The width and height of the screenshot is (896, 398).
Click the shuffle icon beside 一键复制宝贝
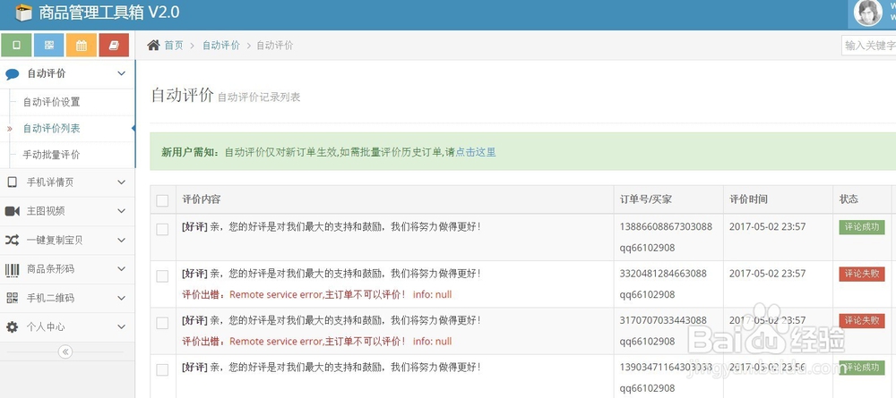coord(12,241)
